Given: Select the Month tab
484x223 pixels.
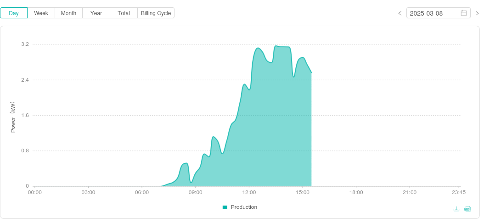Looking at the screenshot, I should (x=68, y=13).
